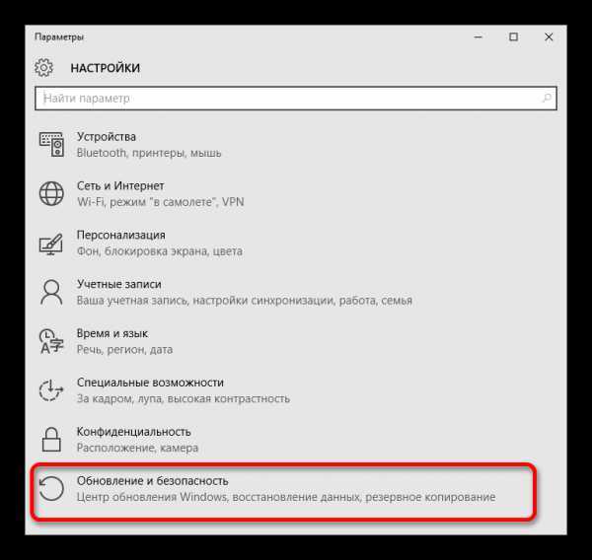
Task: Maximize the Параметры window
Action: coord(513,37)
